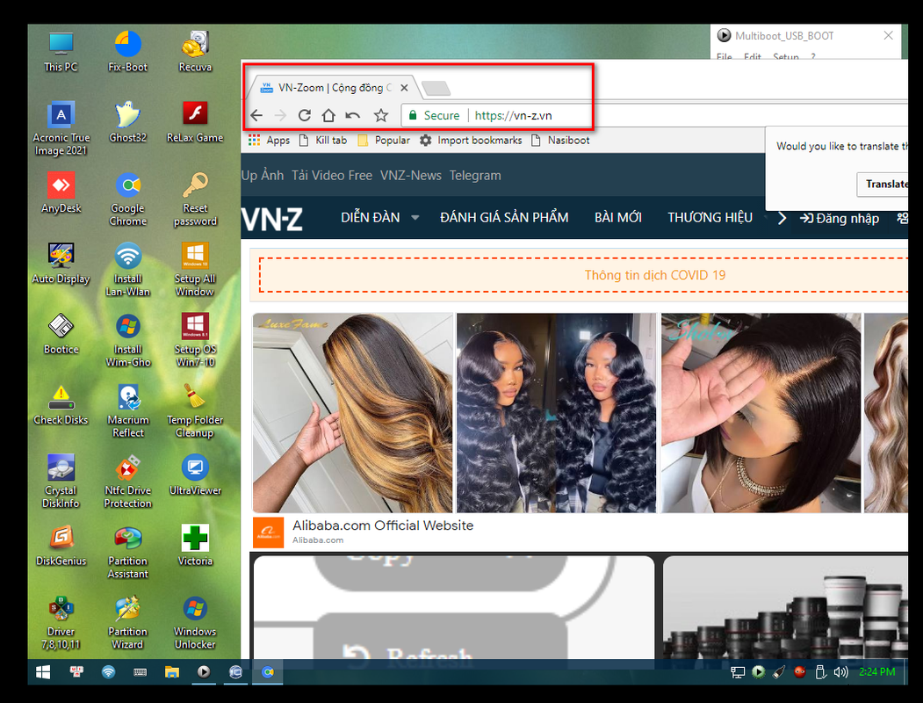Open THƯƠNG HIỆU menu item
923x703 pixels.
pyautogui.click(x=710, y=217)
